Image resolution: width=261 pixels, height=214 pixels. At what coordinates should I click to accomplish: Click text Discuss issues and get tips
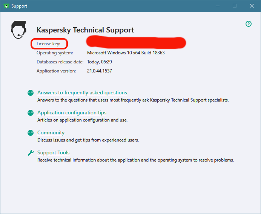point(88,140)
